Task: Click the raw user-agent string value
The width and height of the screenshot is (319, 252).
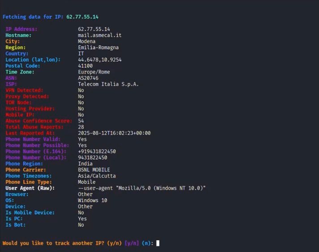Action: point(142,188)
